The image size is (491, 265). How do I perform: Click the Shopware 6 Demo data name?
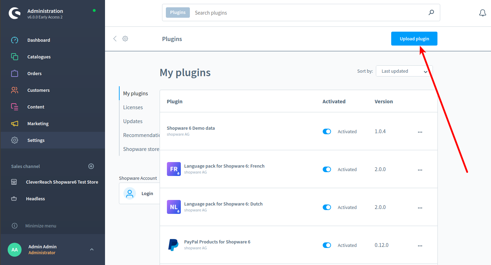(191, 128)
